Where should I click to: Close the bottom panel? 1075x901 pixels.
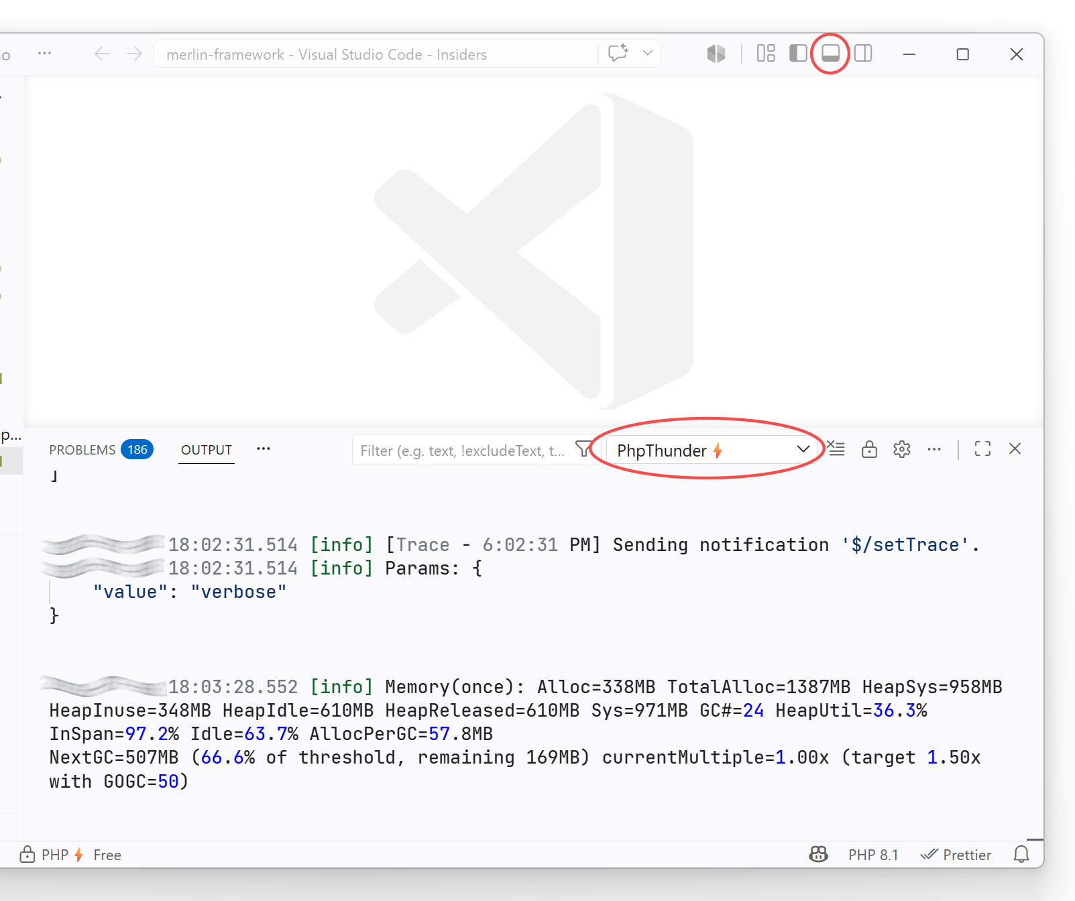coord(1015,448)
